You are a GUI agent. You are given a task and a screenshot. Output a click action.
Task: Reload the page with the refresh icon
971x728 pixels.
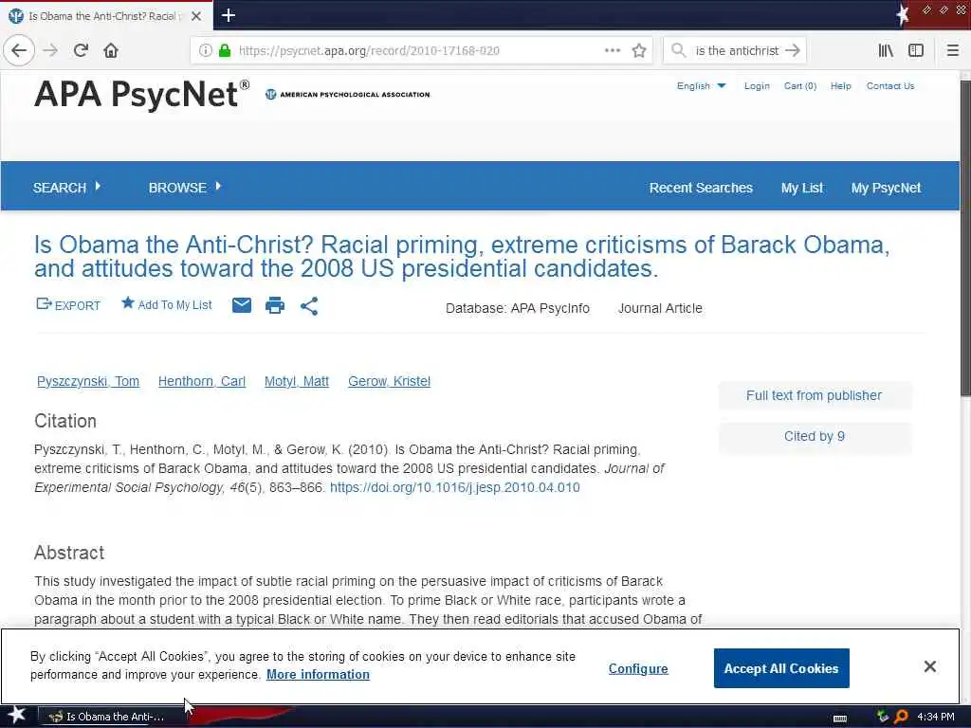point(82,51)
